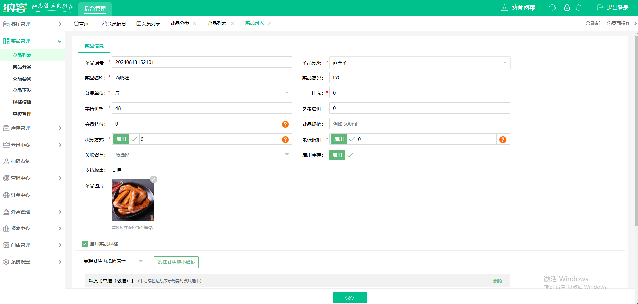Click the 菜品简码 input field
The width and height of the screenshot is (638, 304).
point(419,77)
